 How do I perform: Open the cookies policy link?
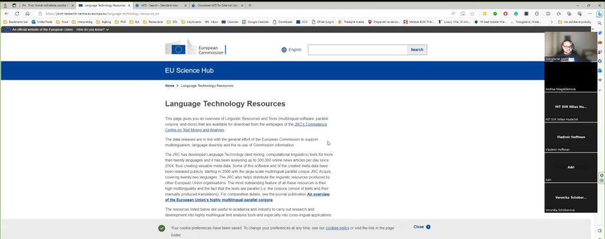(337, 228)
